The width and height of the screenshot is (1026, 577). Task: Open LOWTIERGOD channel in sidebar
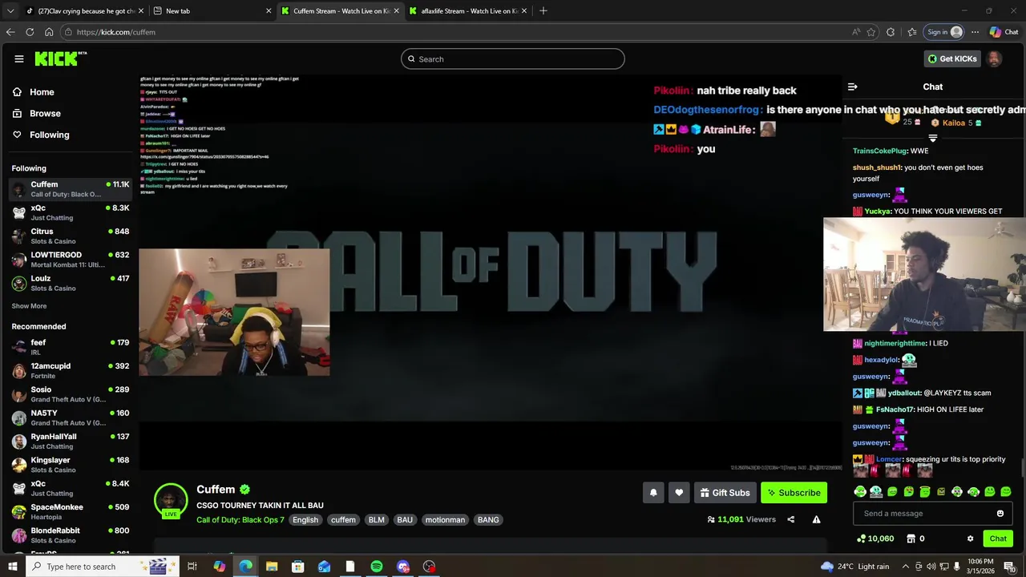[71, 260]
